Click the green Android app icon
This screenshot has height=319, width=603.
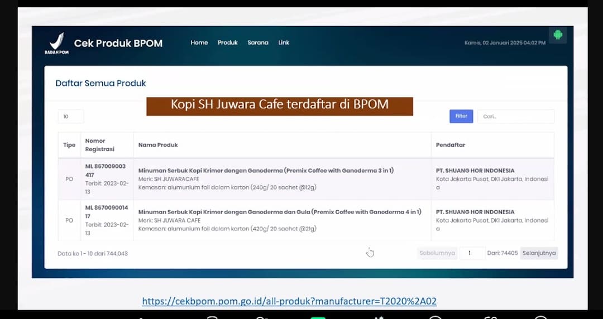click(x=557, y=35)
